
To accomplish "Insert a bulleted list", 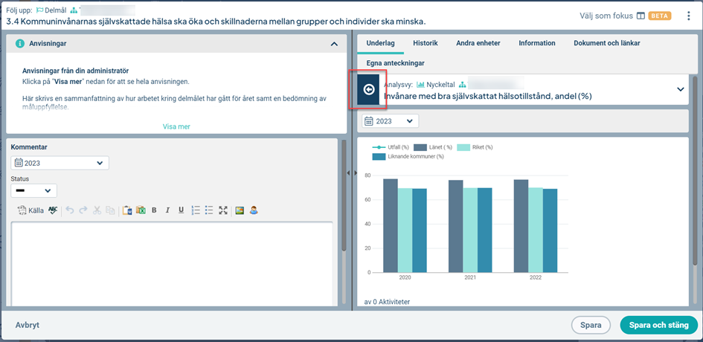I will [208, 210].
